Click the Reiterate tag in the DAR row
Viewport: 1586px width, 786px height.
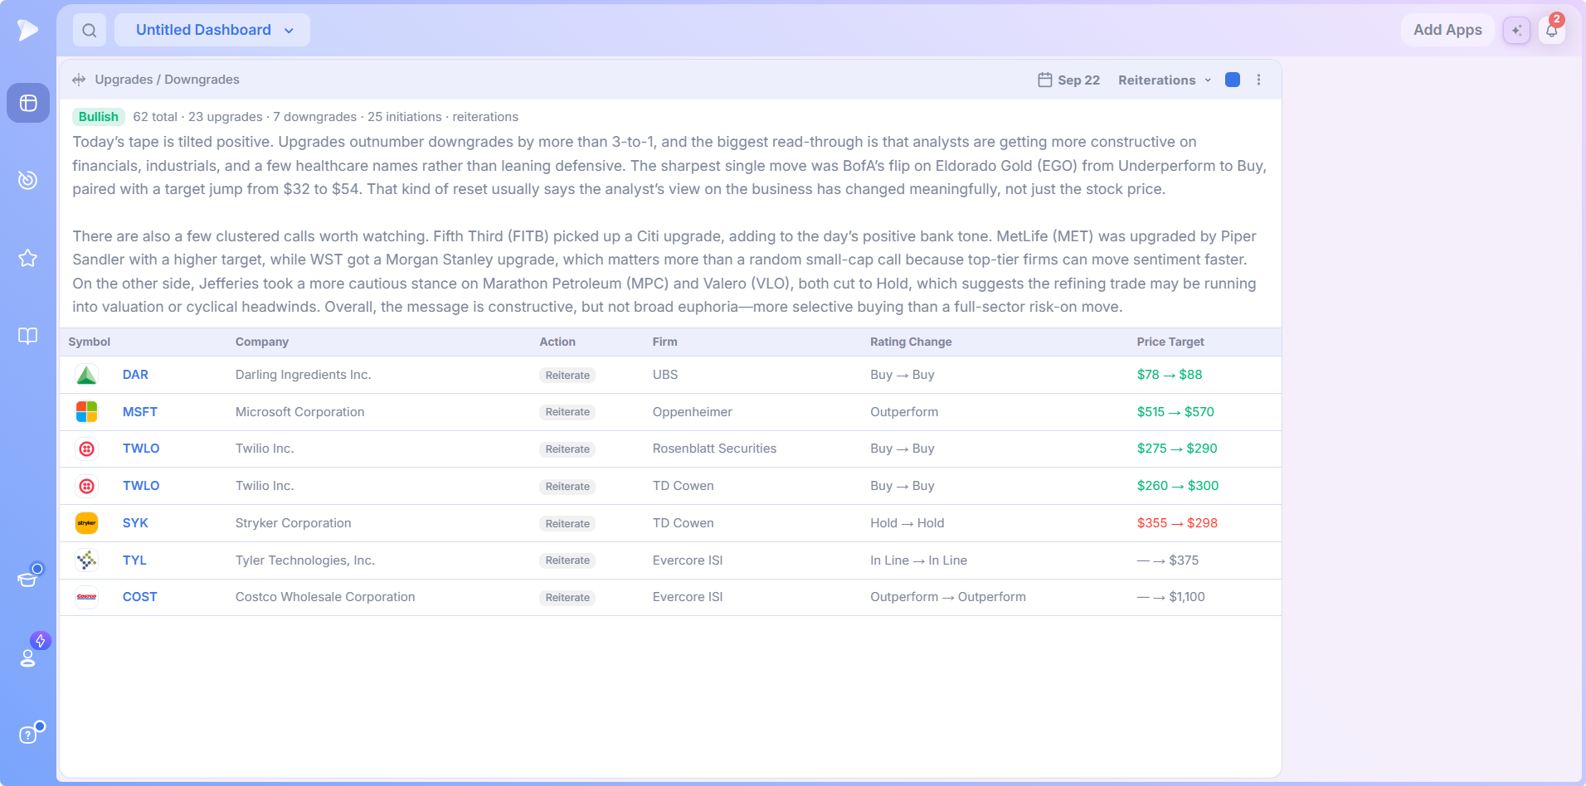[567, 376]
